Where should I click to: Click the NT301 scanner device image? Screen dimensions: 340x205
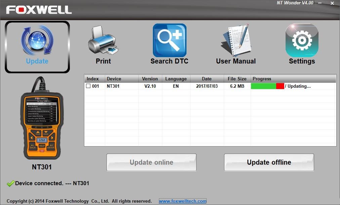[x=42, y=118]
